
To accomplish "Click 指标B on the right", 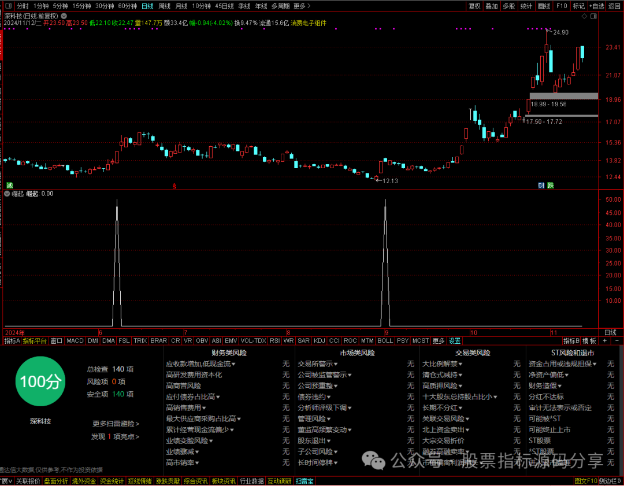I will tap(571, 341).
